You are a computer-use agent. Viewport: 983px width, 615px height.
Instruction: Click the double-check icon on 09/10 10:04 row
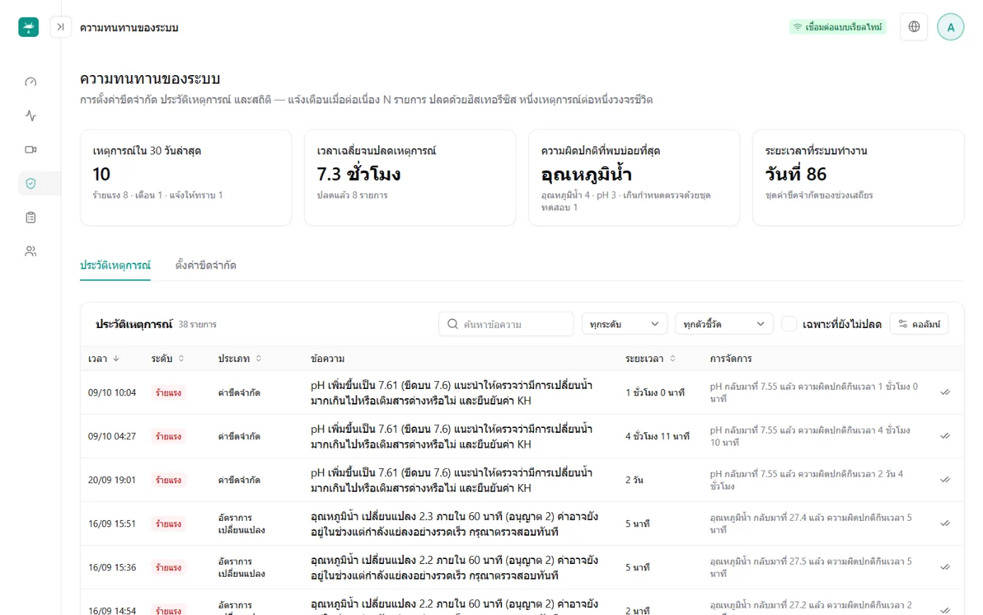click(945, 392)
